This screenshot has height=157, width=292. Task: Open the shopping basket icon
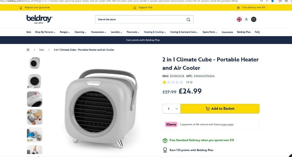click(254, 19)
